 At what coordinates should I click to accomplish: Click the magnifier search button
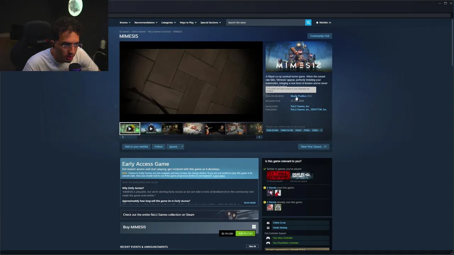308,22
